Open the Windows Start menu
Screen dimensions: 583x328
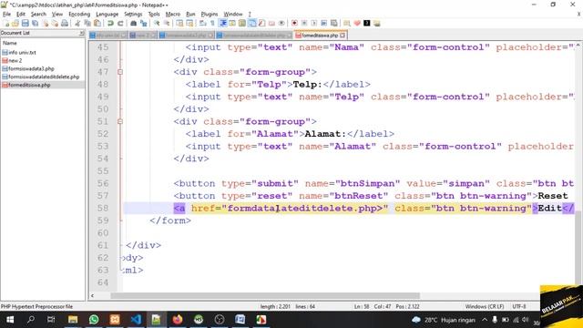pos(10,320)
